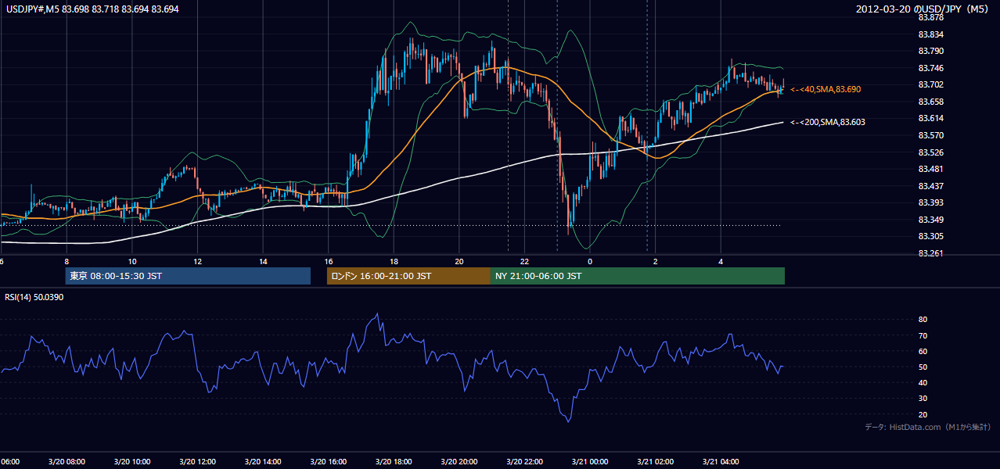Click hour label 16 under the price chart
The height and width of the screenshot is (469, 1000).
pyautogui.click(x=329, y=261)
